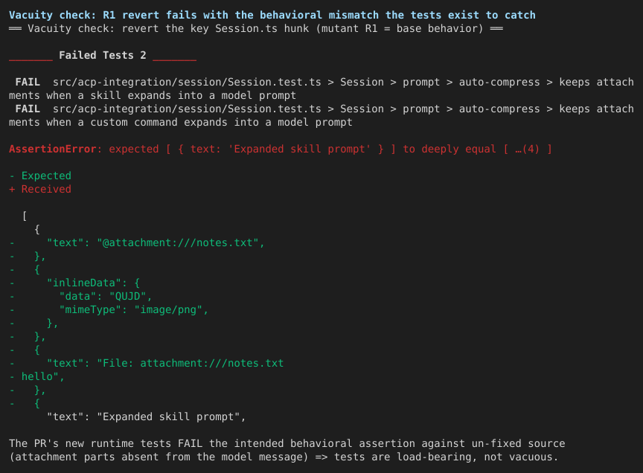Click the red AssertionError text
This screenshot has height=473, width=643.
(53, 149)
